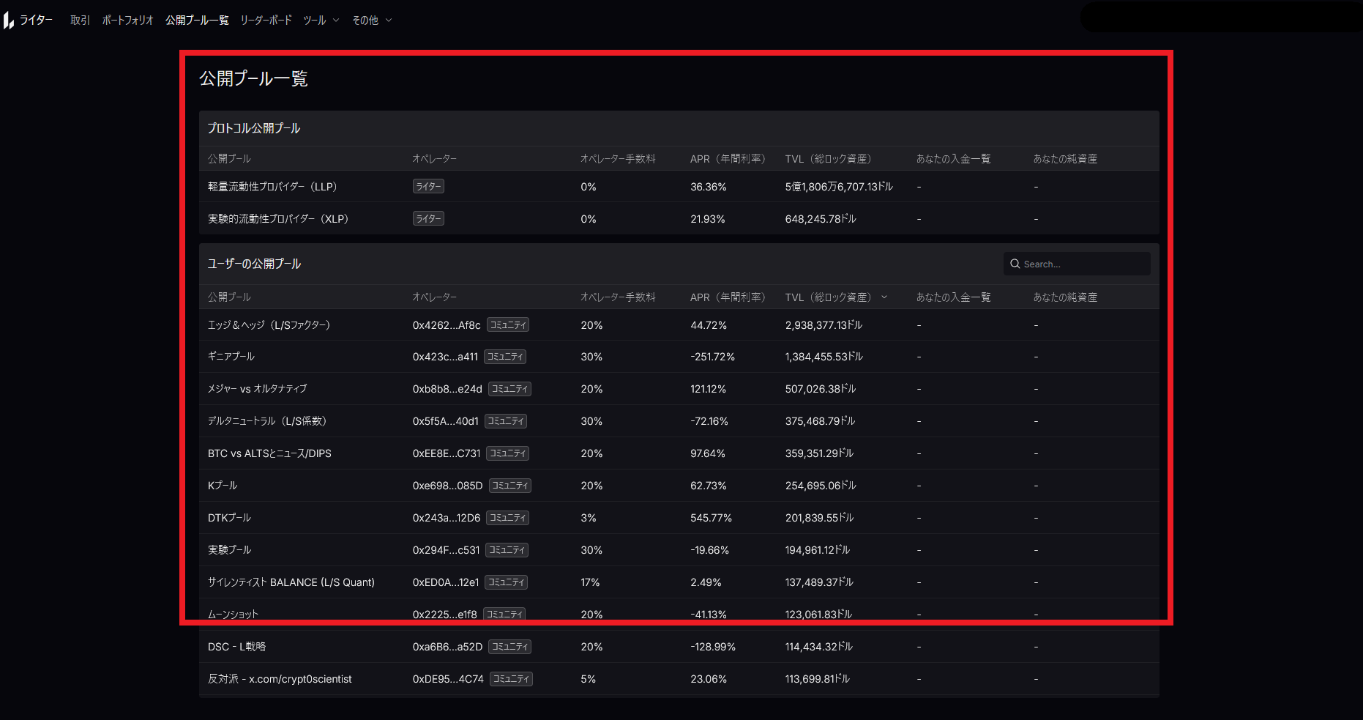Viewport: 1363px width, 720px height.
Task: Go to the リーダーボード page
Action: (x=266, y=21)
